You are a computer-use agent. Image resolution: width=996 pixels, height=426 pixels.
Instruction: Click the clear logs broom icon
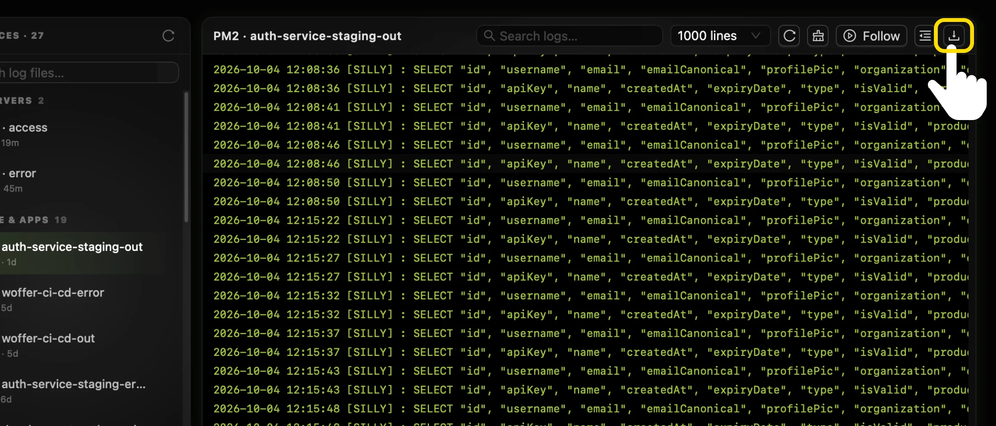coord(818,36)
